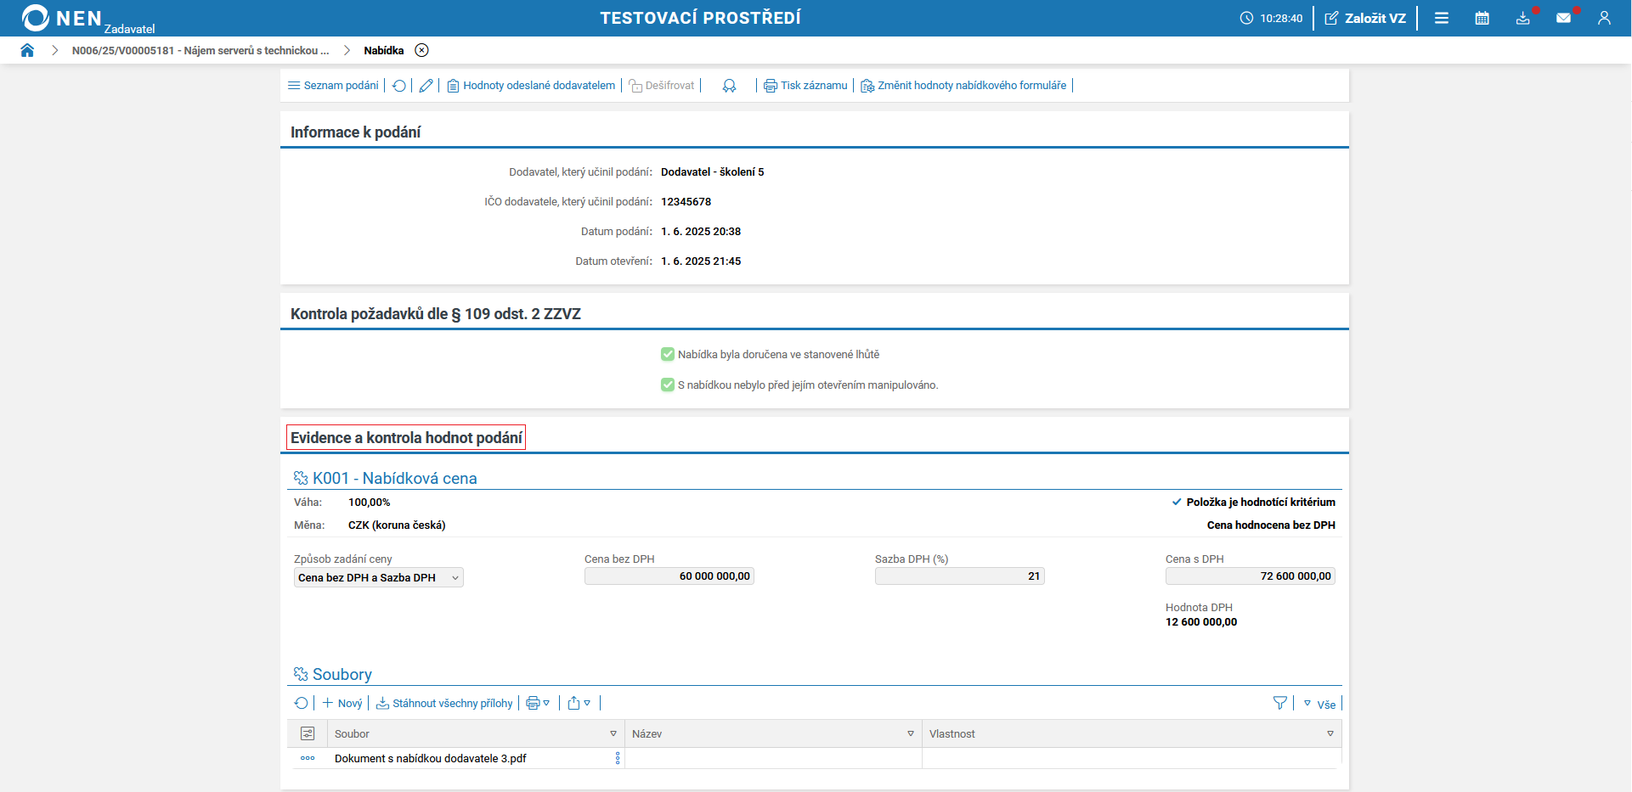
Task: Close the Nabídka breadcrumb tab
Action: coord(421,50)
